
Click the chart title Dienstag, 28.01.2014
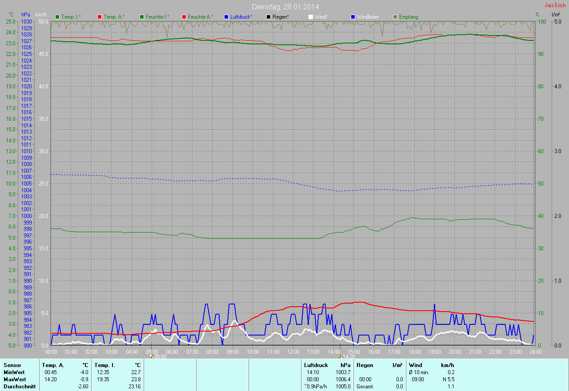[x=285, y=7]
